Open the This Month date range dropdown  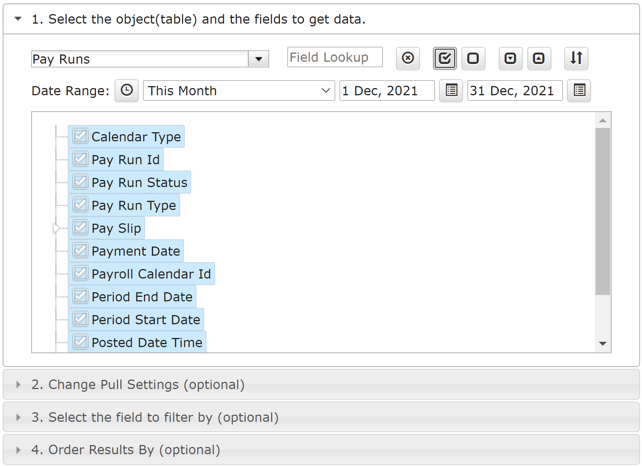[x=239, y=91]
